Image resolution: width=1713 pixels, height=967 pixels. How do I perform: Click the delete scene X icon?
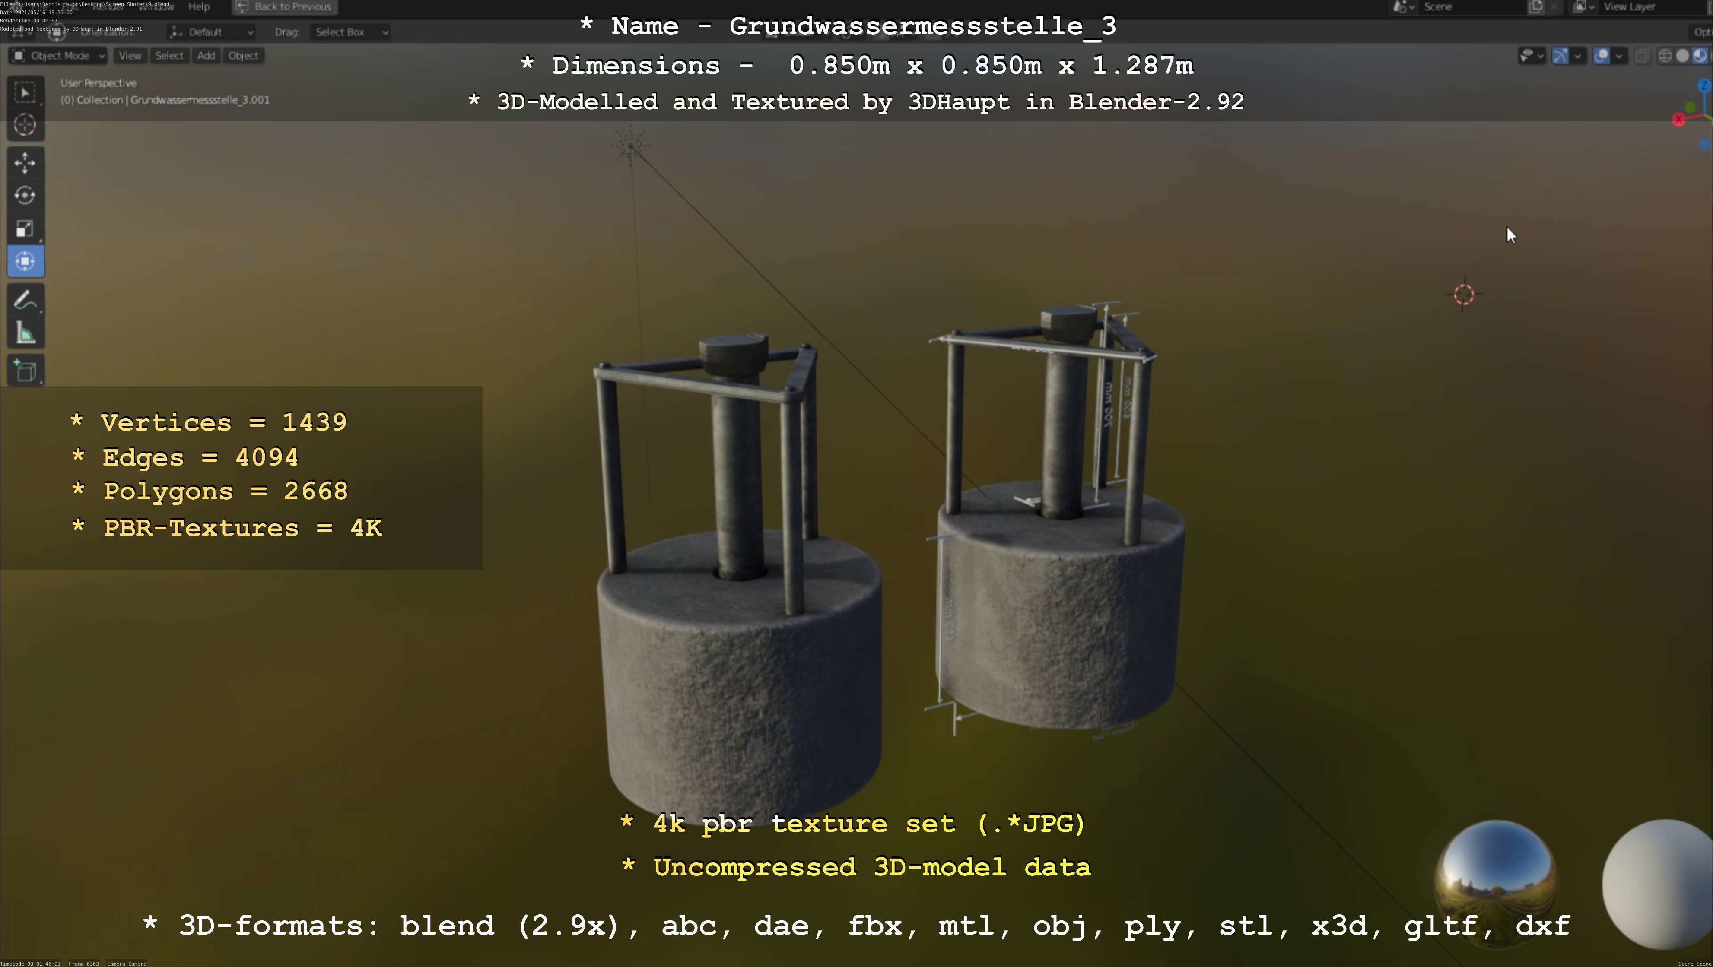pos(1554,6)
